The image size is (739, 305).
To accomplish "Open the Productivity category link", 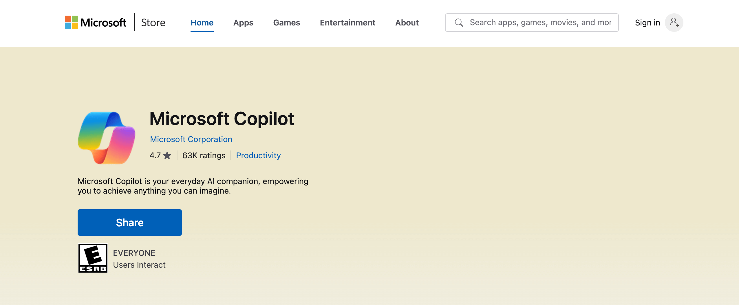I will (258, 155).
